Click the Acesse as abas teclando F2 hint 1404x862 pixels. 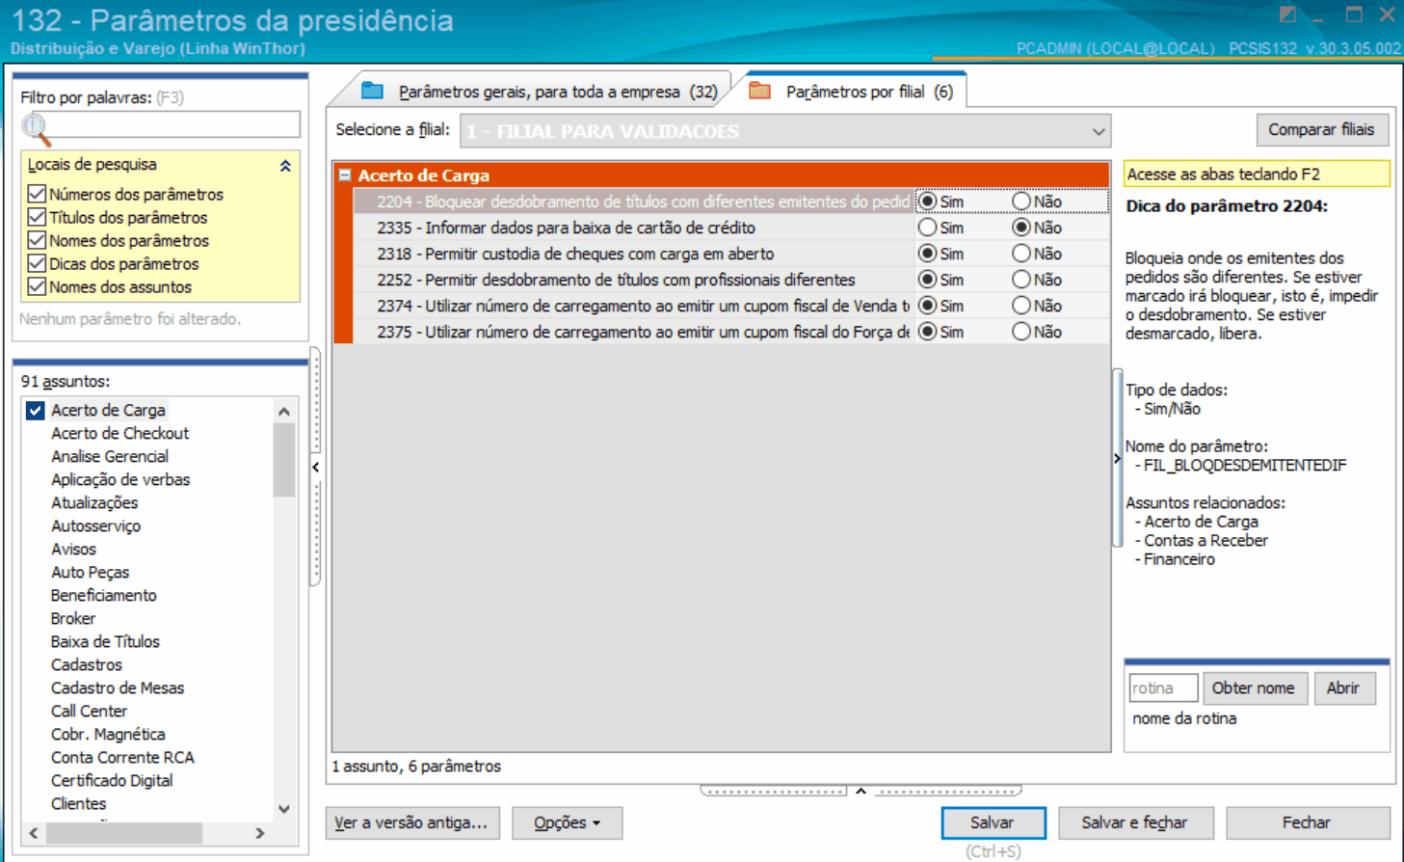1257,174
